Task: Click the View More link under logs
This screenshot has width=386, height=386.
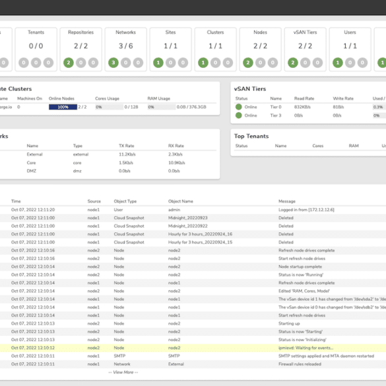Action: pos(123,372)
